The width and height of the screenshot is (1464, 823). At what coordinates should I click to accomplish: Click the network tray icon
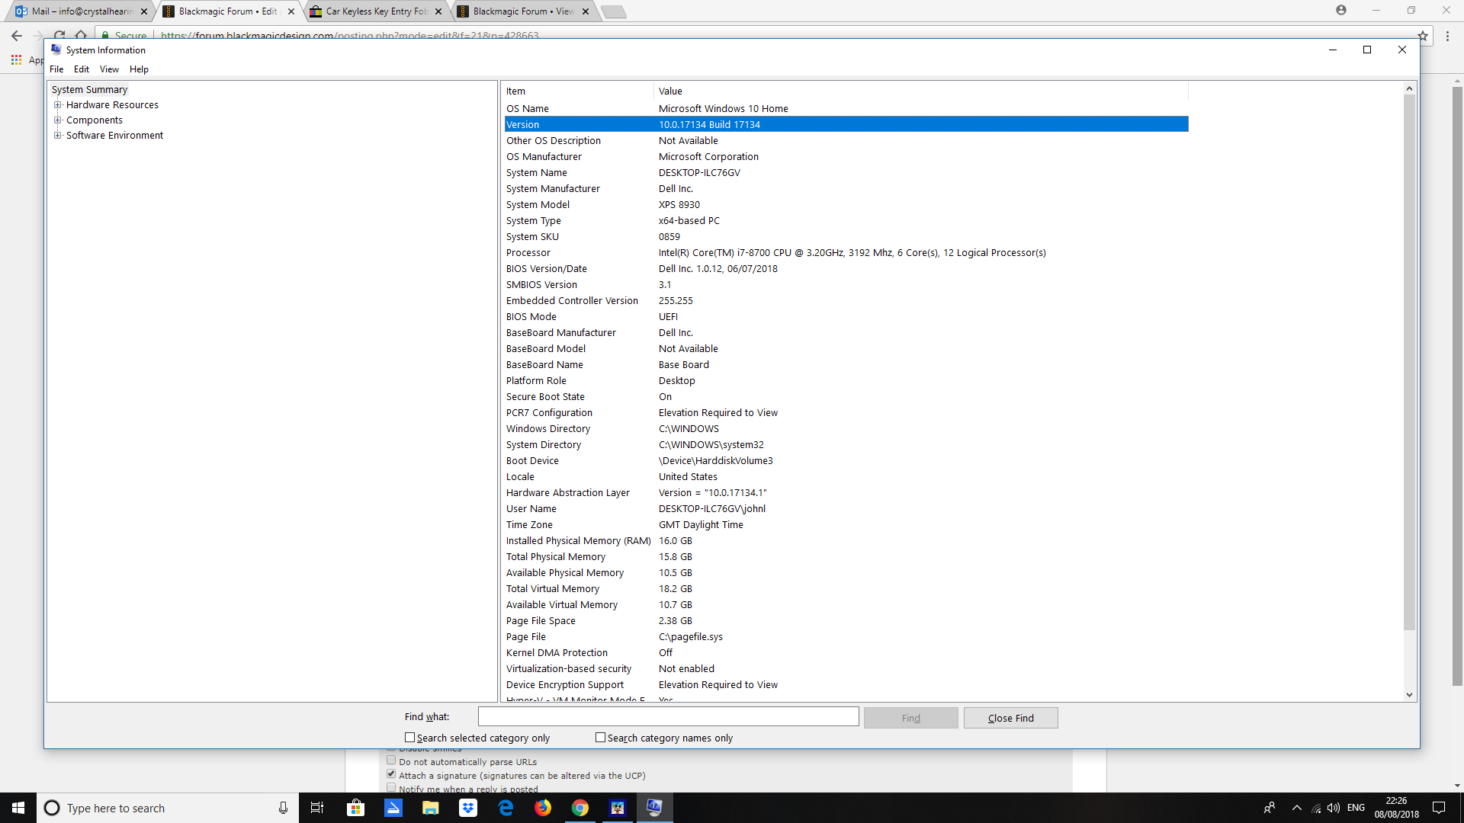(1315, 808)
